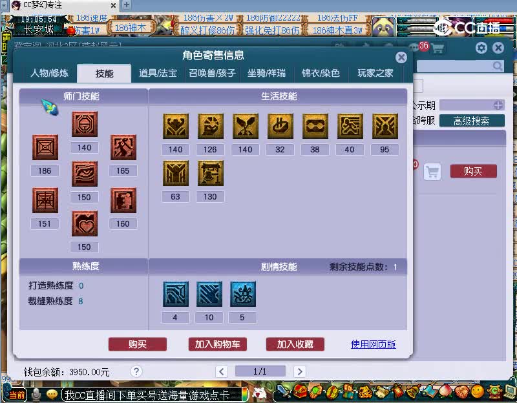Select the life skill icon with level 130

point(211,173)
